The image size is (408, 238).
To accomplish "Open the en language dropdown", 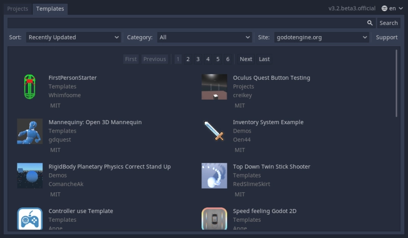I will click(392, 8).
